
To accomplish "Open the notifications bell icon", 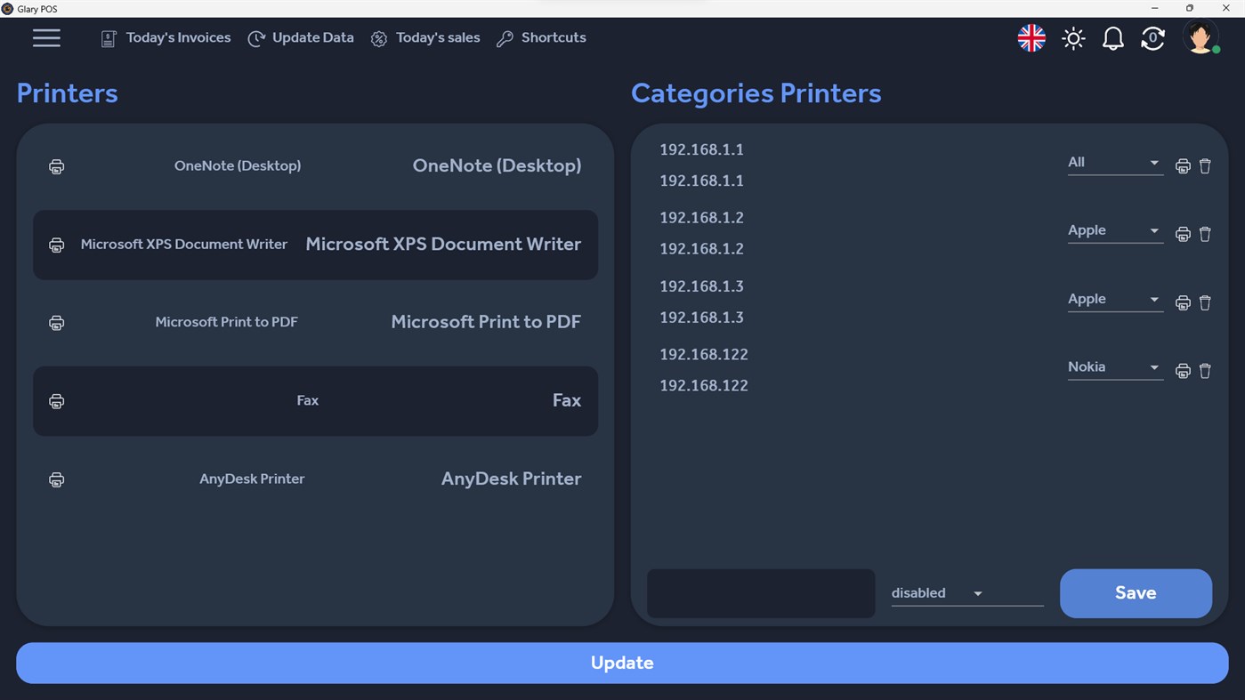I will 1112,38.
